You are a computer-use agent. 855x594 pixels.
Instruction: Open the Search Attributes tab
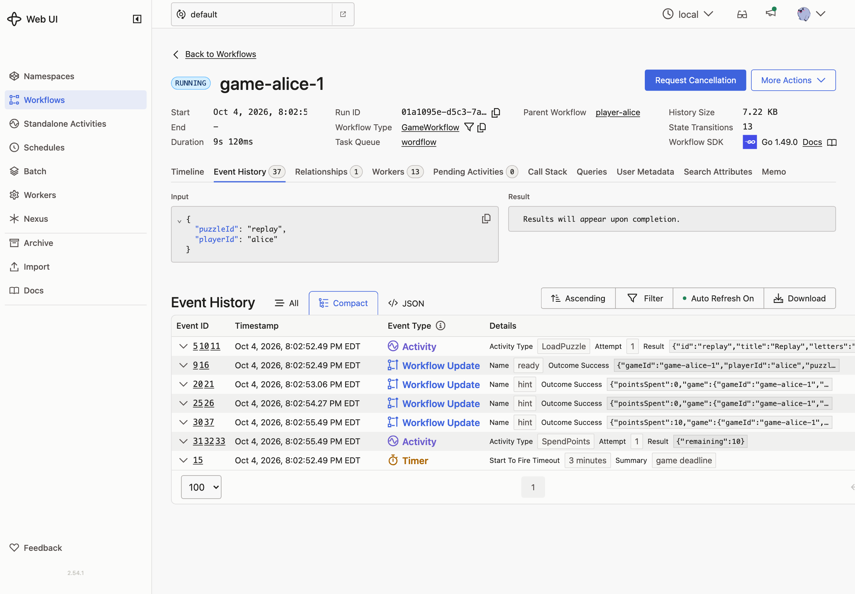[718, 171]
